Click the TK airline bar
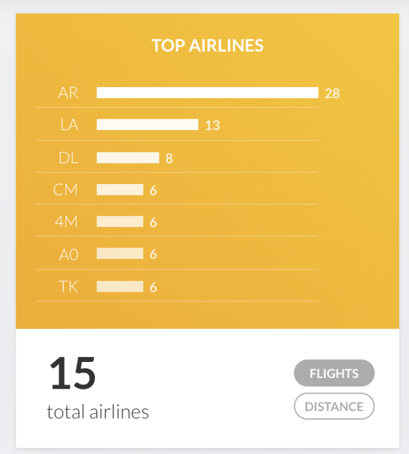 coord(120,287)
